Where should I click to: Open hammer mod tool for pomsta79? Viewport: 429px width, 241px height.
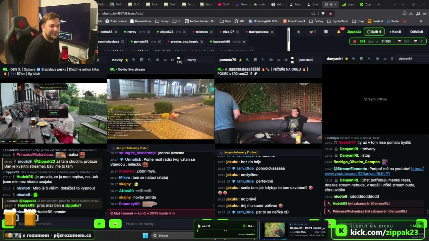click(x=263, y=60)
